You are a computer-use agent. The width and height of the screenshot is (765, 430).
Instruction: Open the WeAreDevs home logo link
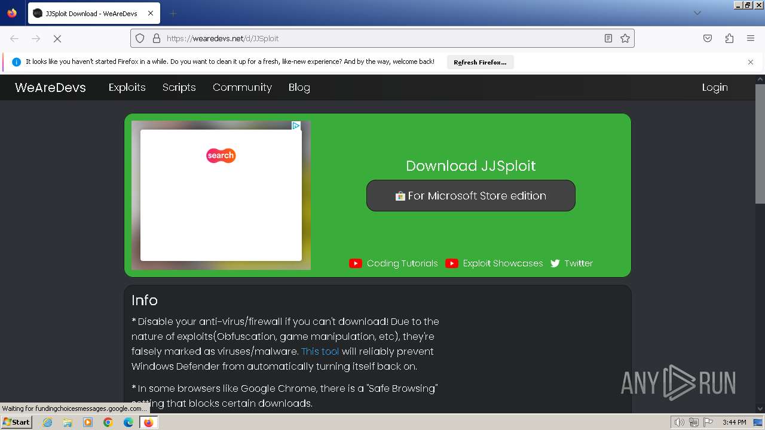(x=50, y=87)
